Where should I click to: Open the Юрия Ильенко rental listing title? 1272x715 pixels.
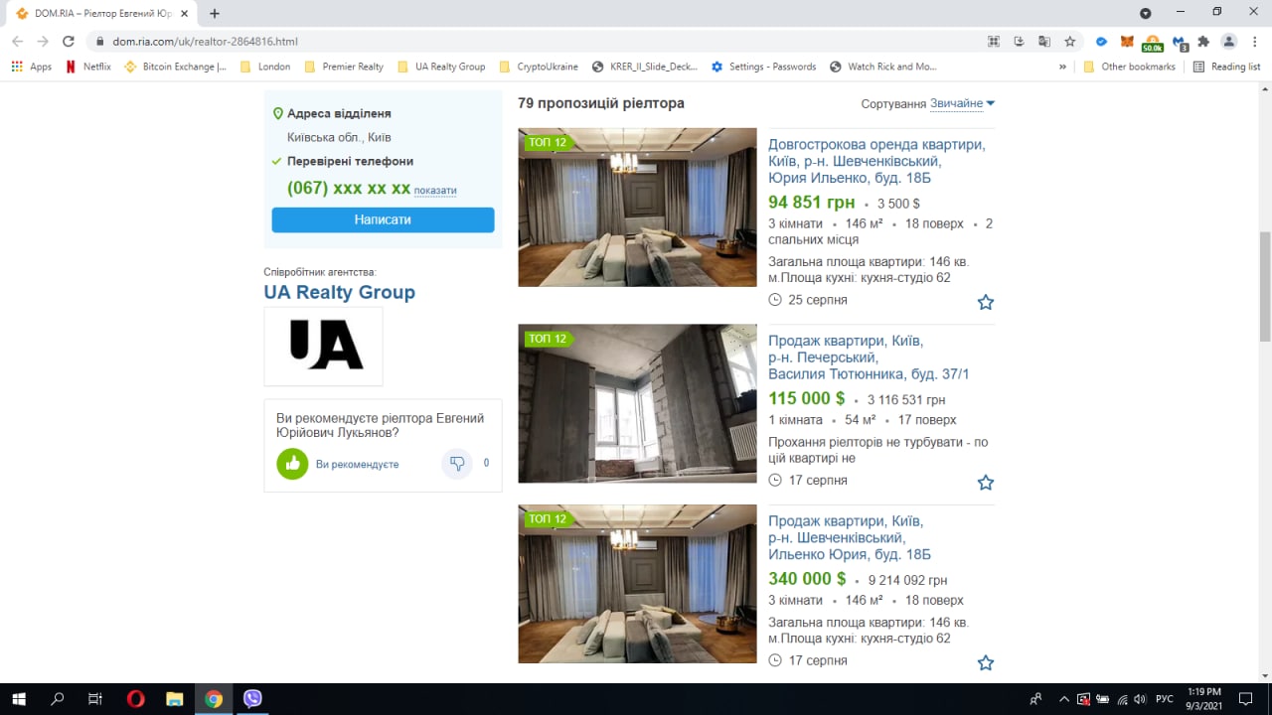(x=876, y=161)
